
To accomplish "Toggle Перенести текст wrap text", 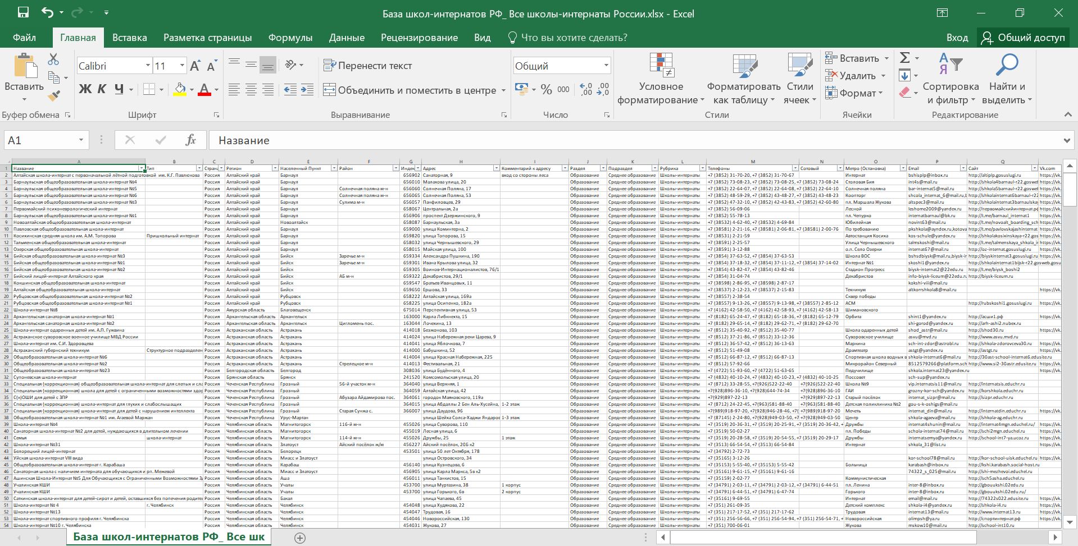I will tap(368, 66).
